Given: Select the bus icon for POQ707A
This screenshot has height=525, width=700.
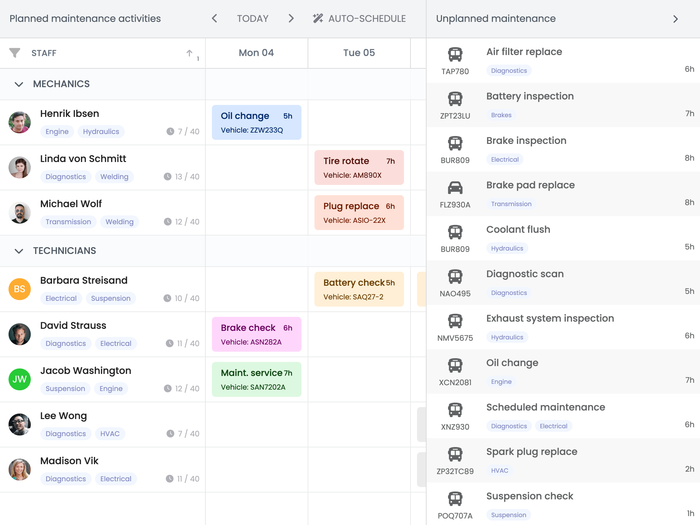Looking at the screenshot, I should point(455,499).
